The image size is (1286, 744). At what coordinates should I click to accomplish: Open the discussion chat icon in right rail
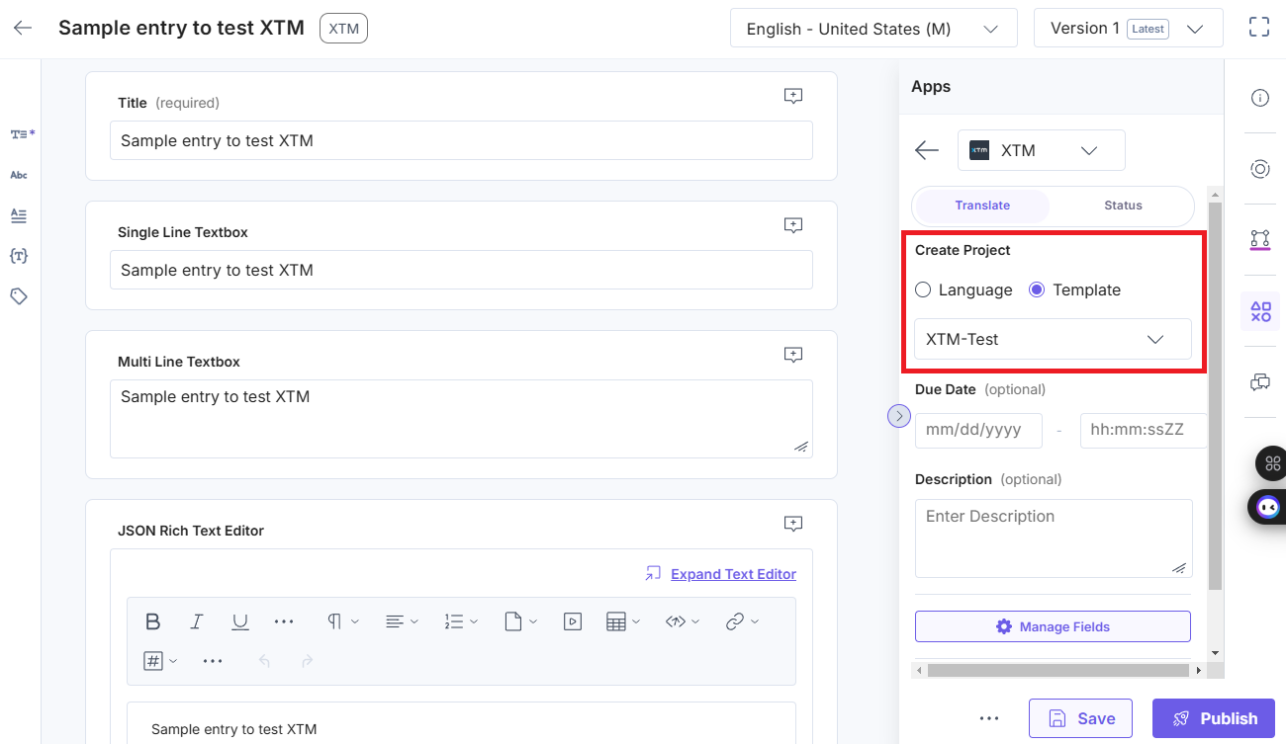click(1260, 382)
